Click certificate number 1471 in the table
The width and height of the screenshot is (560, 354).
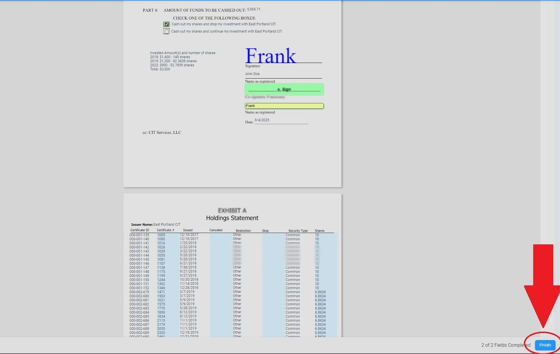(x=161, y=292)
